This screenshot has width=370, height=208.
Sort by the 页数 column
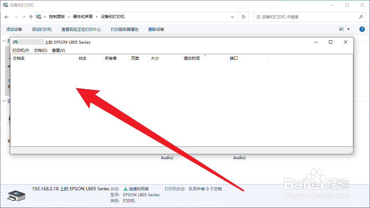pos(139,58)
